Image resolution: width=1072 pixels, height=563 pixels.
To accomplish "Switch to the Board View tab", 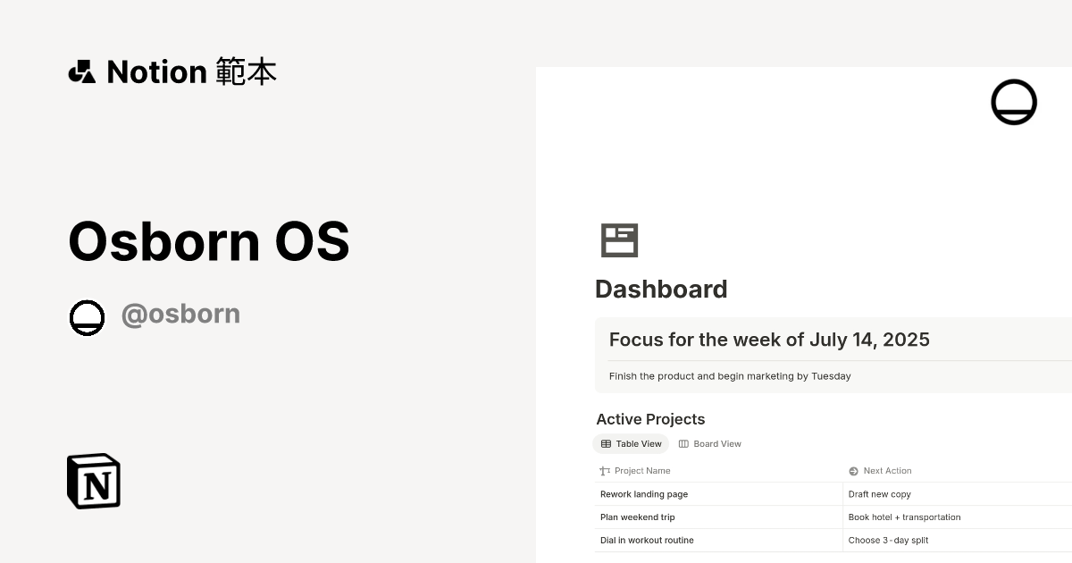I will tap(709, 443).
